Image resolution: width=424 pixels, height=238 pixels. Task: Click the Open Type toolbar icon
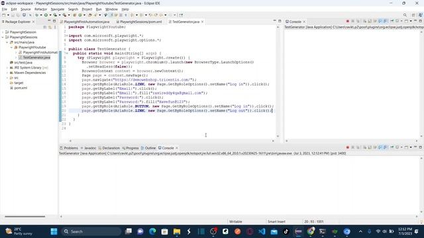tap(90, 15)
